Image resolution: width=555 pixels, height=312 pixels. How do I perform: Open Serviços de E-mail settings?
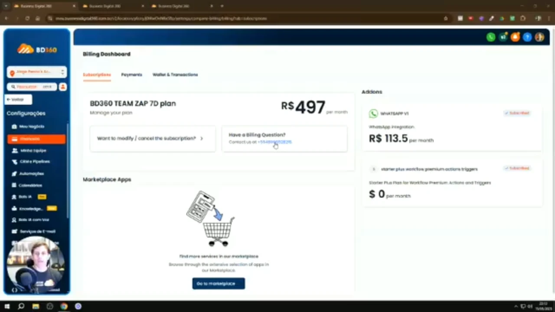(36, 231)
